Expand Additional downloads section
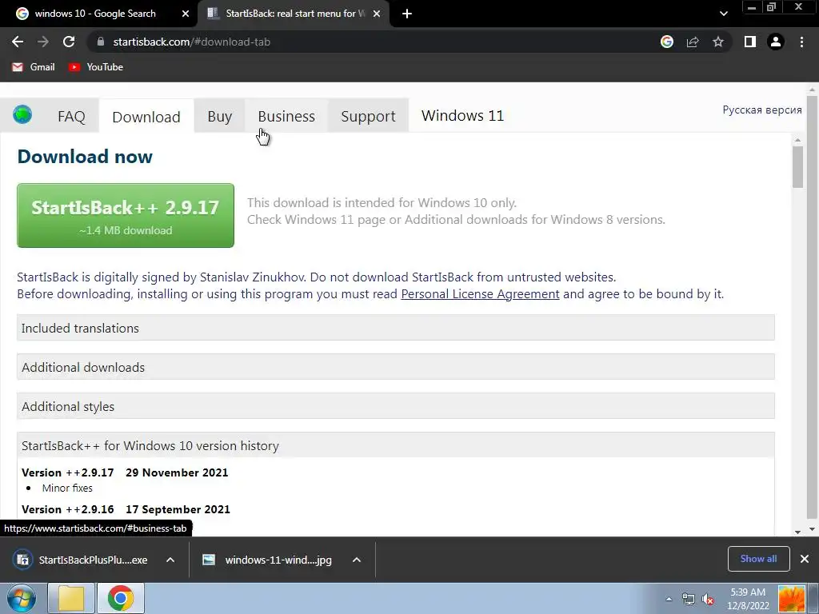The image size is (819, 614). click(x=395, y=367)
